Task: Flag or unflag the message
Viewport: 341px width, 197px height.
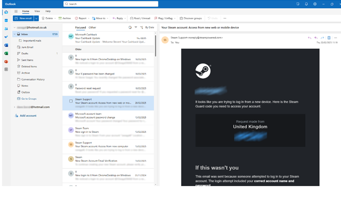Action: point(163,18)
